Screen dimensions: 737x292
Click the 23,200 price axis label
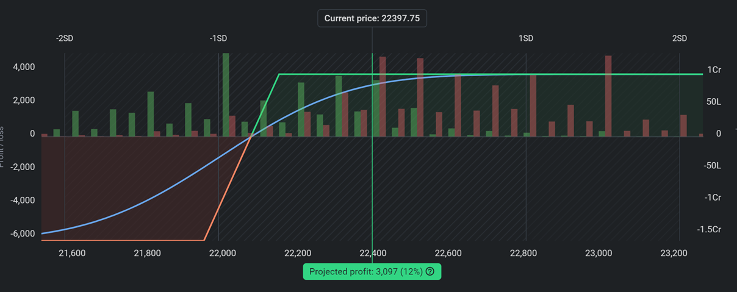coord(674,253)
